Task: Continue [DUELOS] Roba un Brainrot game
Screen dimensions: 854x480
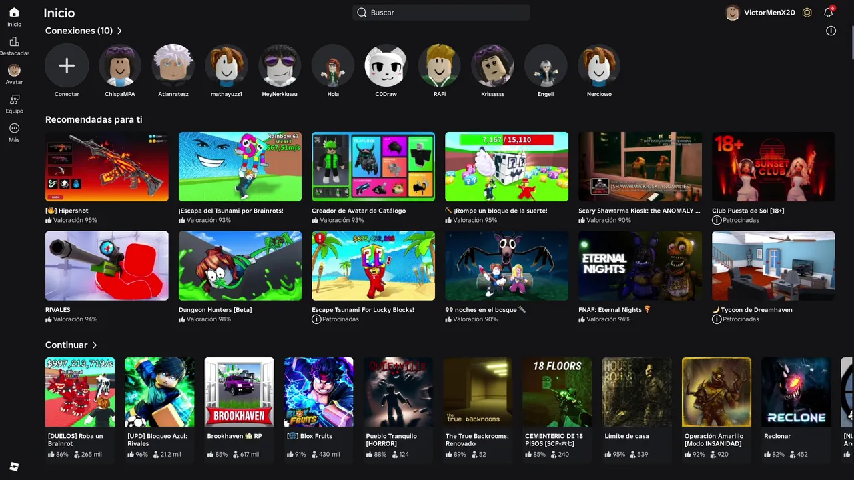Action: 80,392
